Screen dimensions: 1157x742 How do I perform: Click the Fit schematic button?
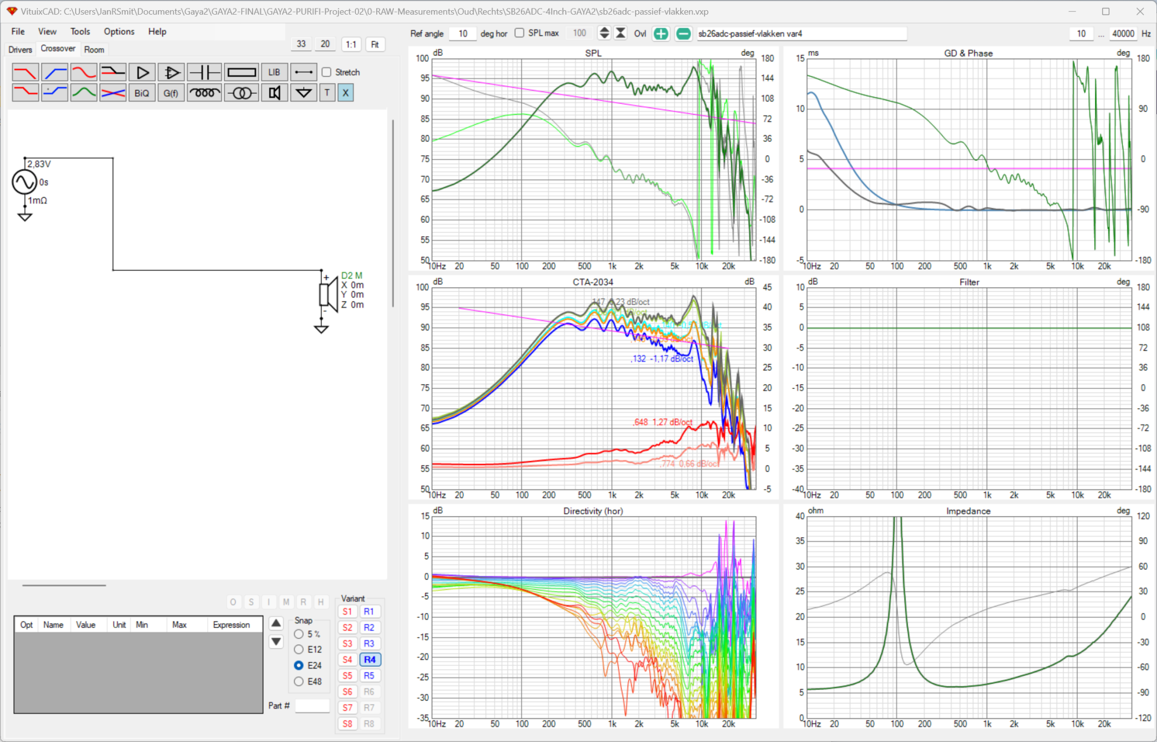tap(375, 44)
